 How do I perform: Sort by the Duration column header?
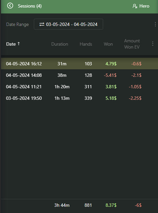[59, 44]
